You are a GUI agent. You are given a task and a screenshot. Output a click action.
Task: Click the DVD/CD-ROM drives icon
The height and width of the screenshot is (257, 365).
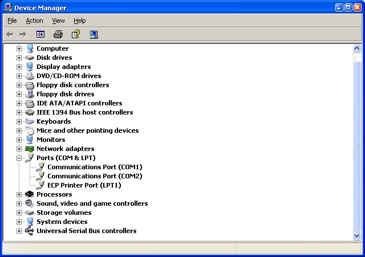[x=30, y=76]
